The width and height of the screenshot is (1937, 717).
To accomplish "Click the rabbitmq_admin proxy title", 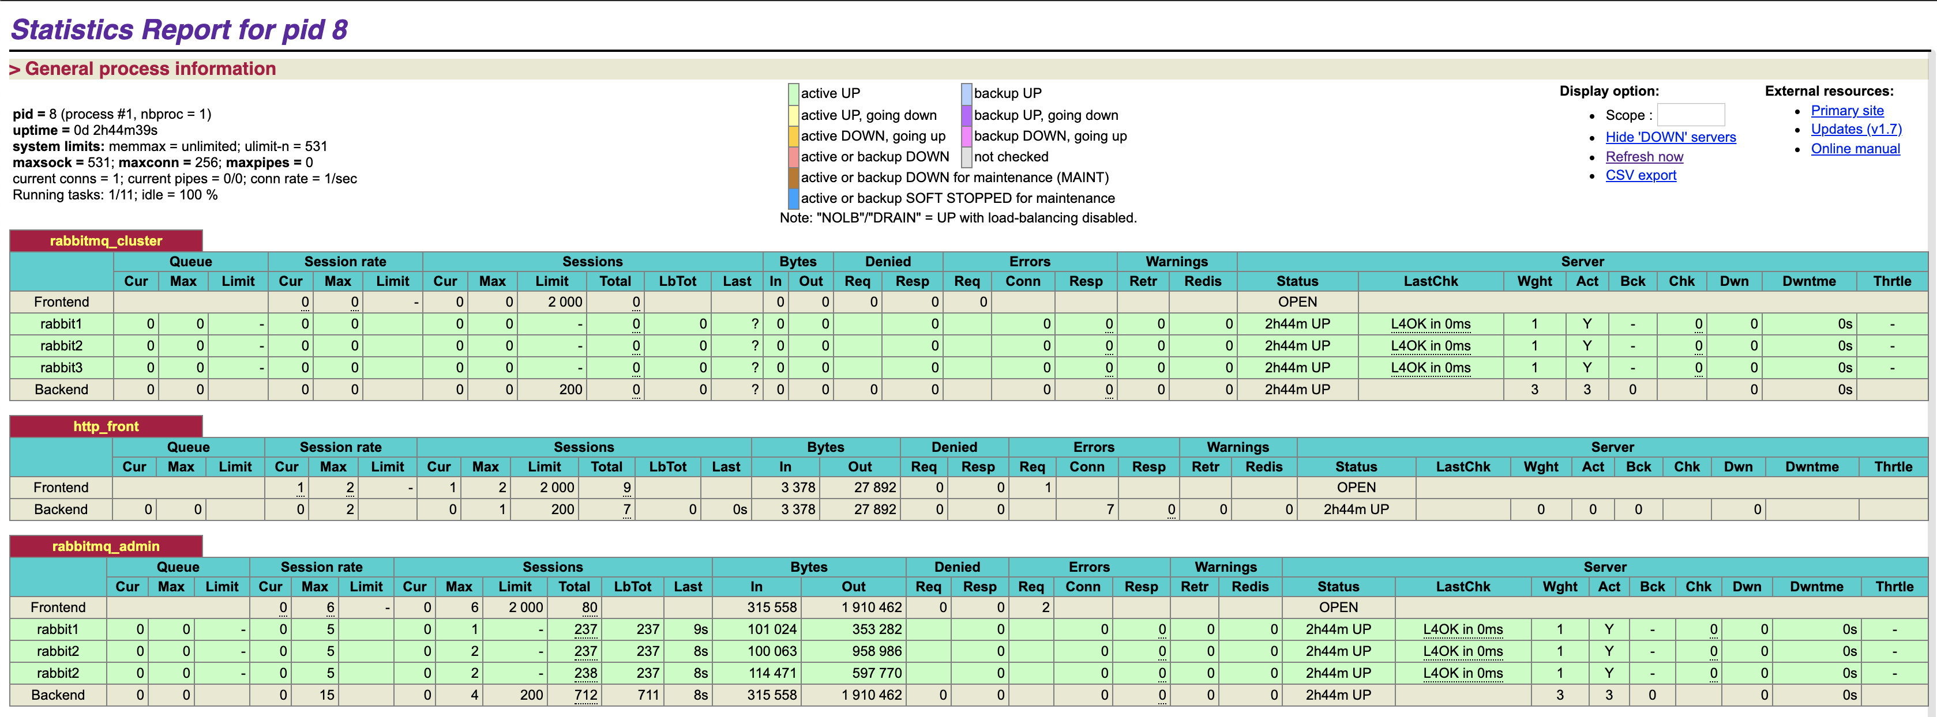I will click(x=106, y=546).
